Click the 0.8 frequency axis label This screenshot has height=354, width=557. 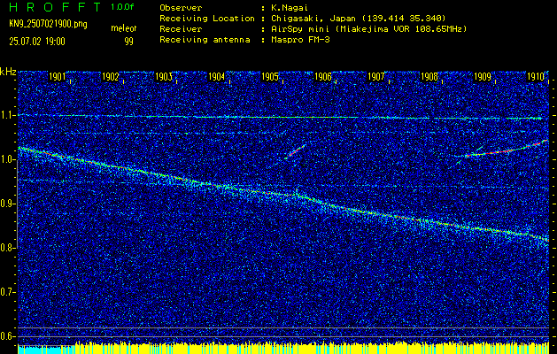(7, 248)
